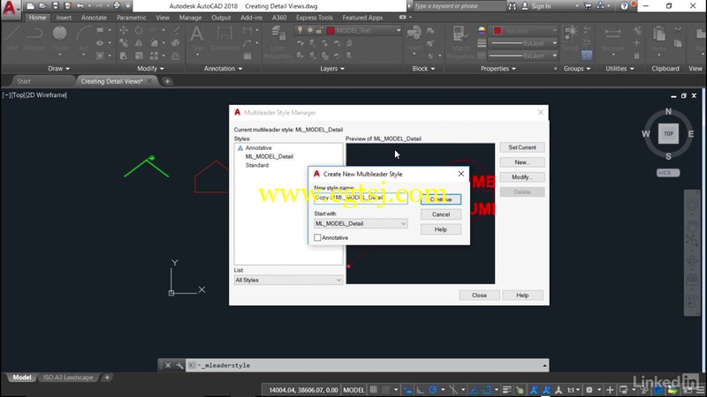Expand the Annotation panel

pos(223,69)
